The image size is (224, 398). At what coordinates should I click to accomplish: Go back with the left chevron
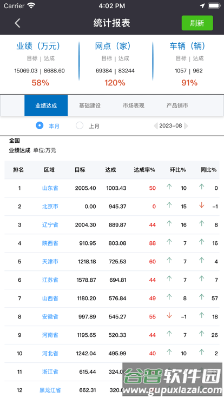(17, 23)
